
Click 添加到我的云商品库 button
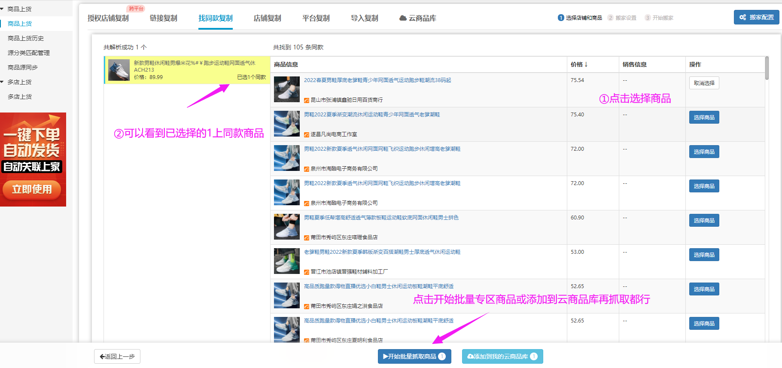click(502, 356)
